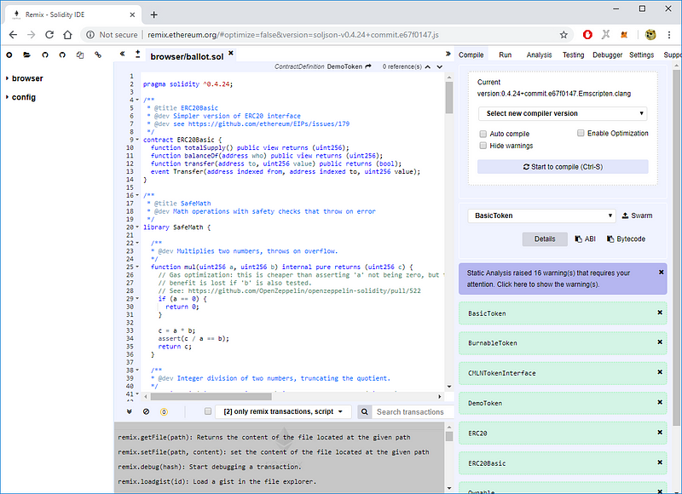Viewport: 682px width, 494px height.
Task: Focus the Search transactions field
Action: coord(413,412)
